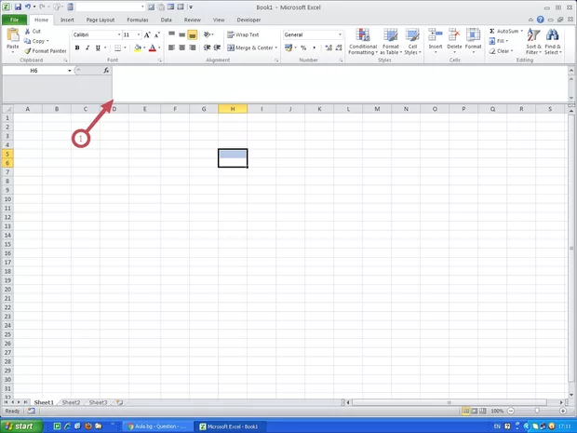Expand the Copy dropdown arrow
Image resolution: width=577 pixels, height=433 pixels.
click(x=47, y=41)
